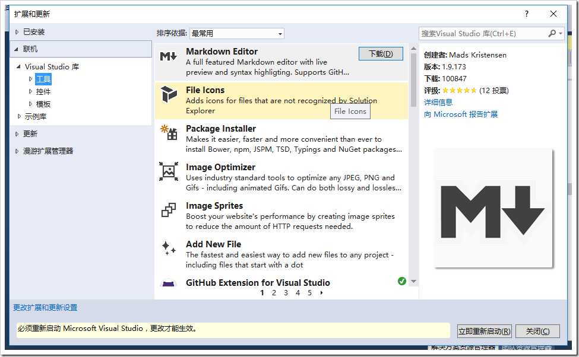Go to results page 2
The image size is (579, 357).
tap(274, 293)
